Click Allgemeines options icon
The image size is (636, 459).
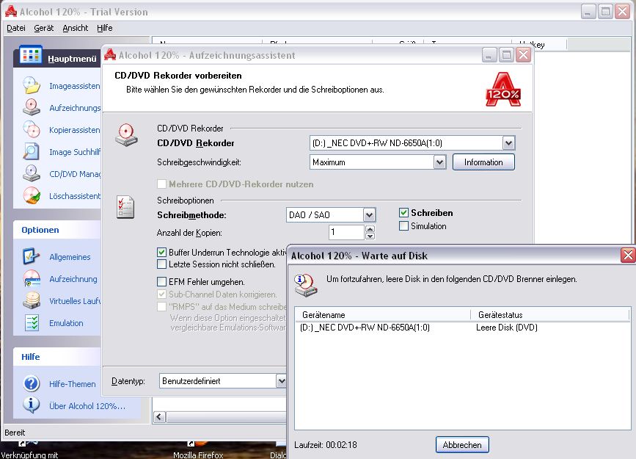click(x=32, y=256)
